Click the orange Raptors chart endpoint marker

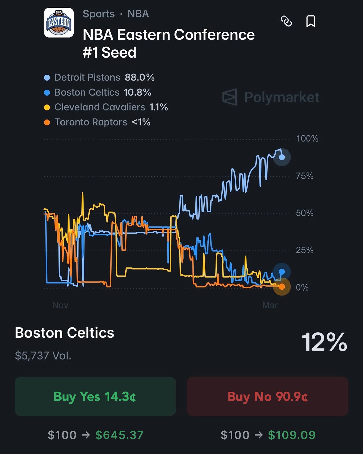282,287
